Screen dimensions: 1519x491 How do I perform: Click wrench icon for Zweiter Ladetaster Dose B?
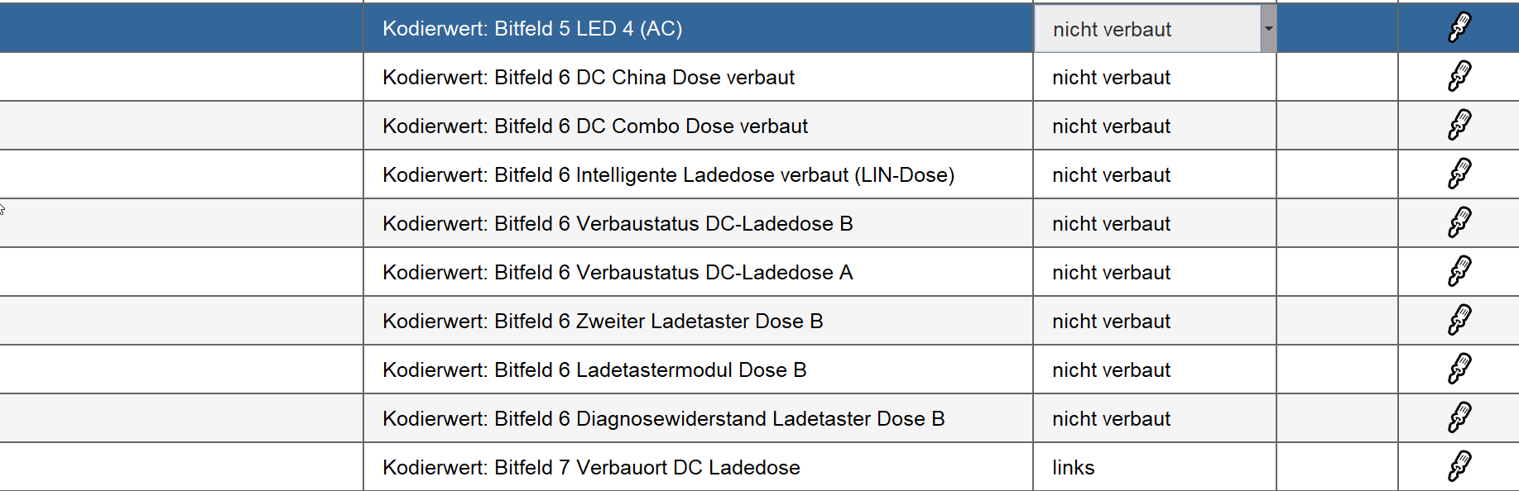tap(1459, 320)
